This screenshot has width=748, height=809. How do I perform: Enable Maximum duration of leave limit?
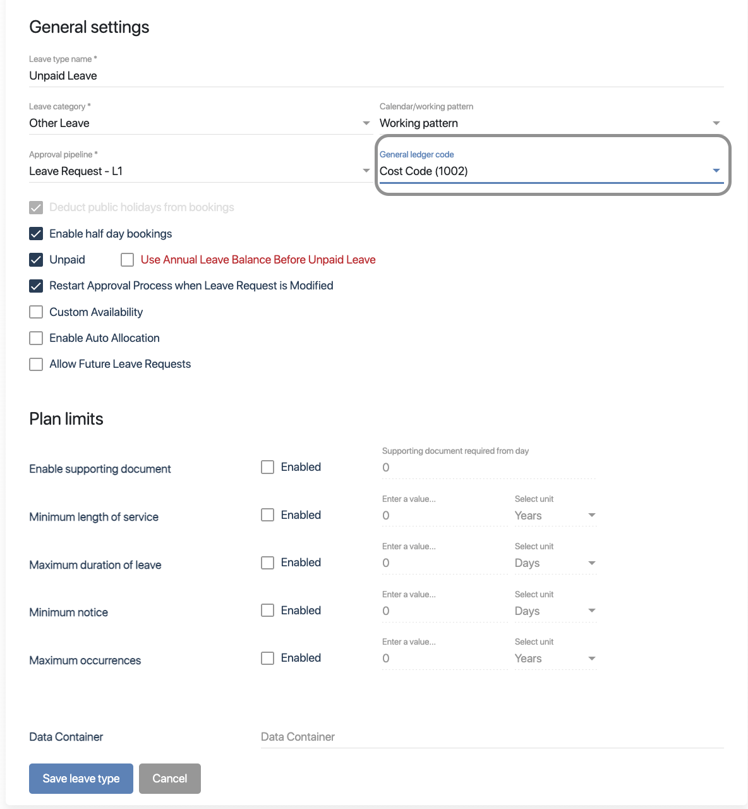click(x=268, y=563)
